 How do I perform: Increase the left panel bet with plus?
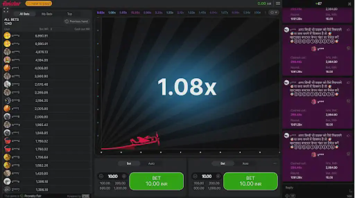[124, 176]
